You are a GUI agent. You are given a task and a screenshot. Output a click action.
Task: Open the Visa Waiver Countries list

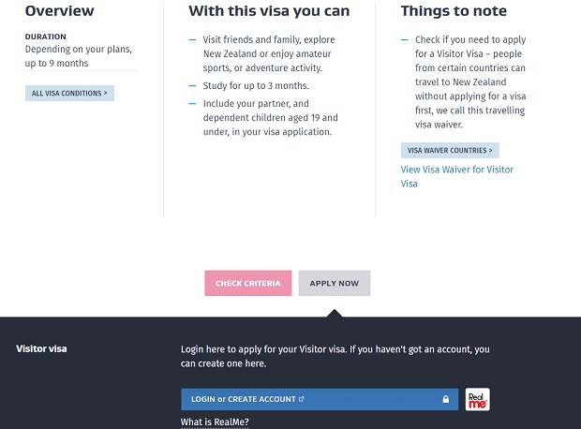[450, 150]
